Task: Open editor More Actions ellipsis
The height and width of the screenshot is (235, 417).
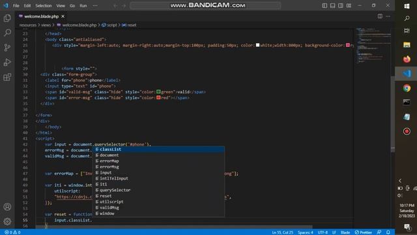Action: click(388, 16)
